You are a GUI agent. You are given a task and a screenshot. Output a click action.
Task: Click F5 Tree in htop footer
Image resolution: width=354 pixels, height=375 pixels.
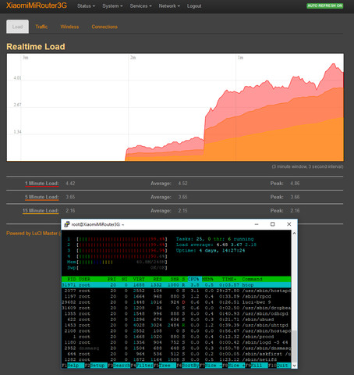(165, 366)
